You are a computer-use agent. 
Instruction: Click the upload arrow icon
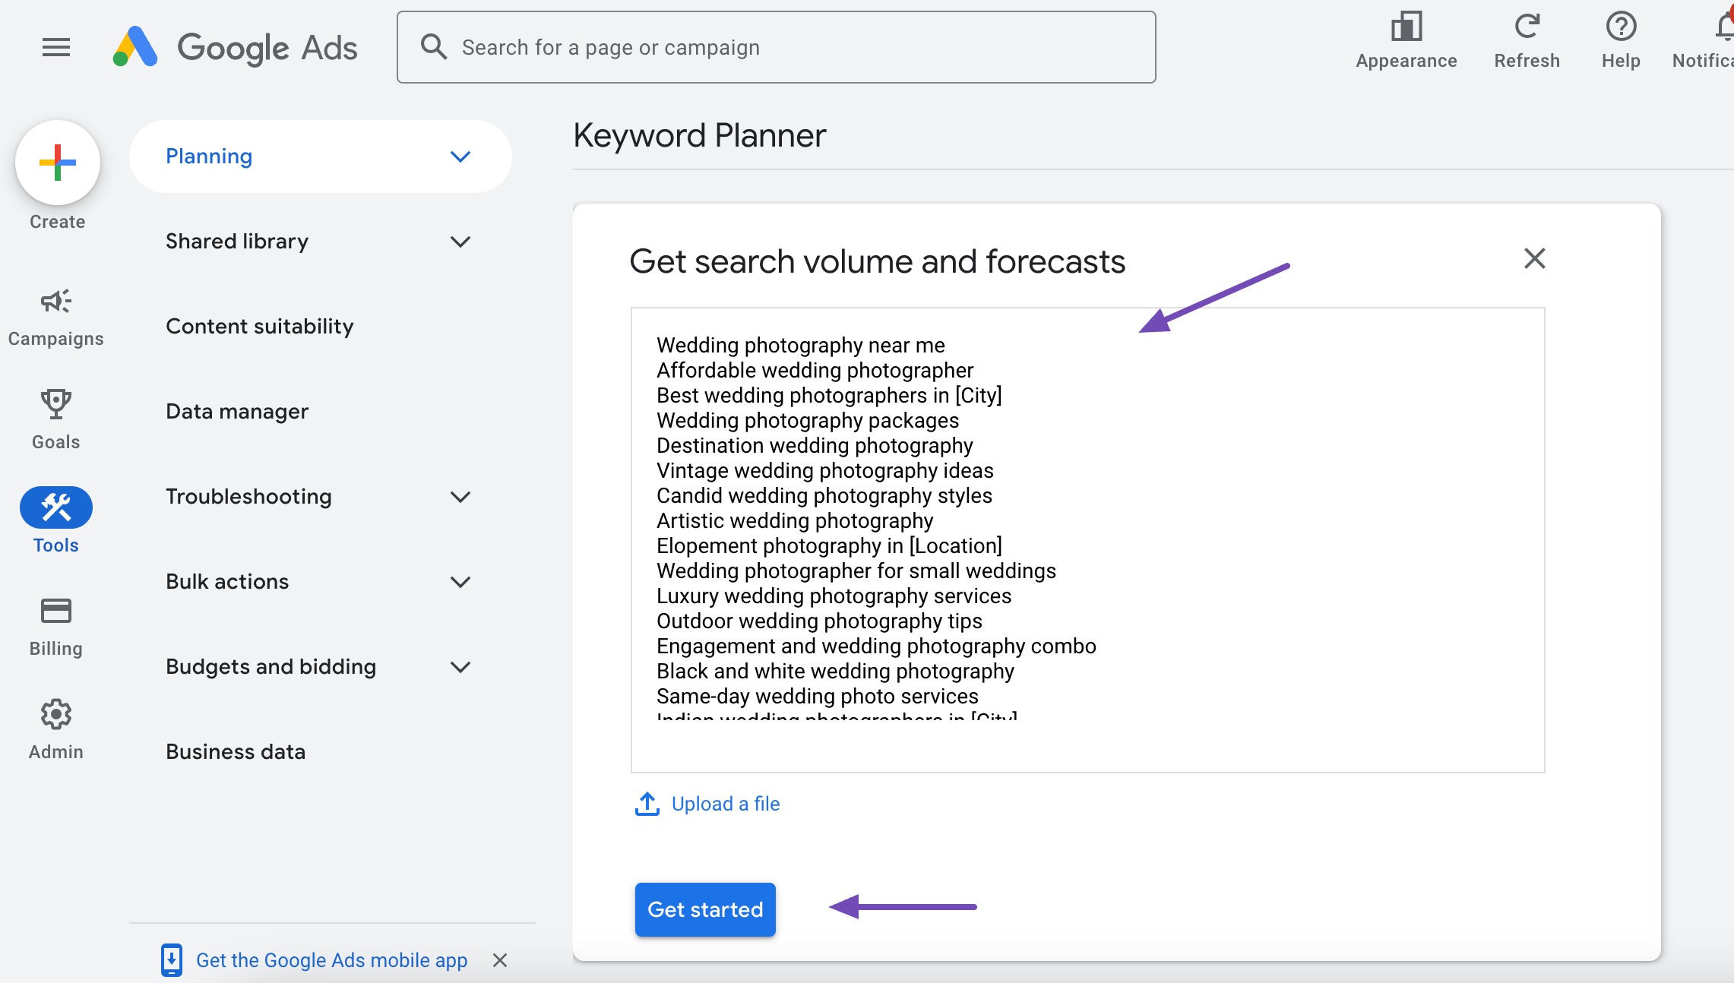click(647, 804)
